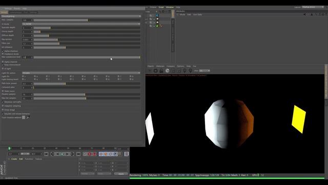The height and width of the screenshot is (185, 328).
Task: Click Max. samples stepper arrows
Action: [x=32, y=20]
